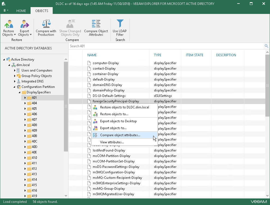Expand the Integrated DNS node

pyautogui.click(x=15, y=81)
